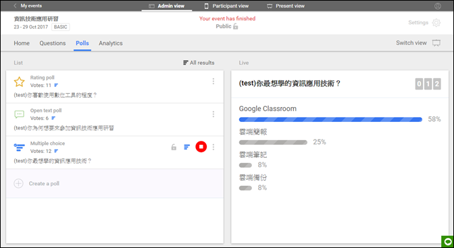454x248 pixels.
Task: Click the Admin view tab's panel icon
Action: [x=151, y=6]
